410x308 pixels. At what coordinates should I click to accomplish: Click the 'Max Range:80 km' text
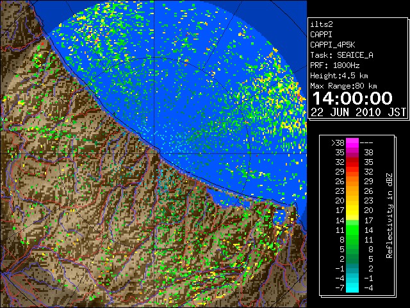click(343, 86)
